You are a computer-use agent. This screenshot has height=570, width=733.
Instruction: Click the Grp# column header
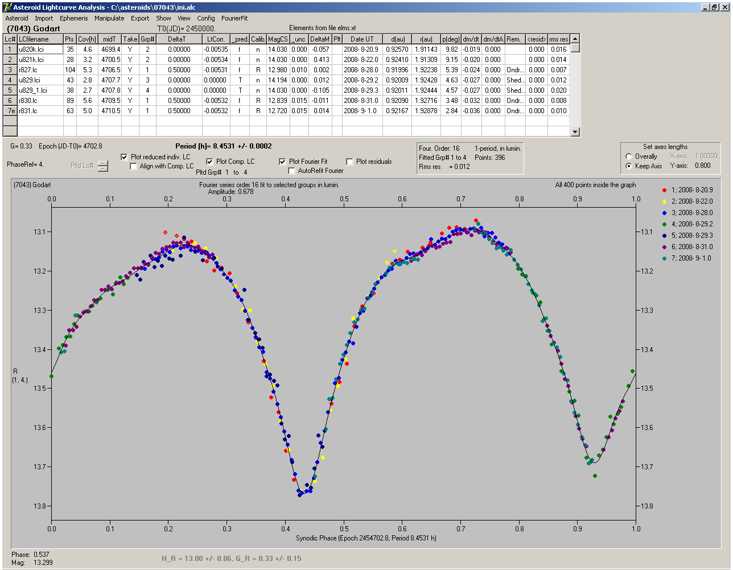(147, 39)
